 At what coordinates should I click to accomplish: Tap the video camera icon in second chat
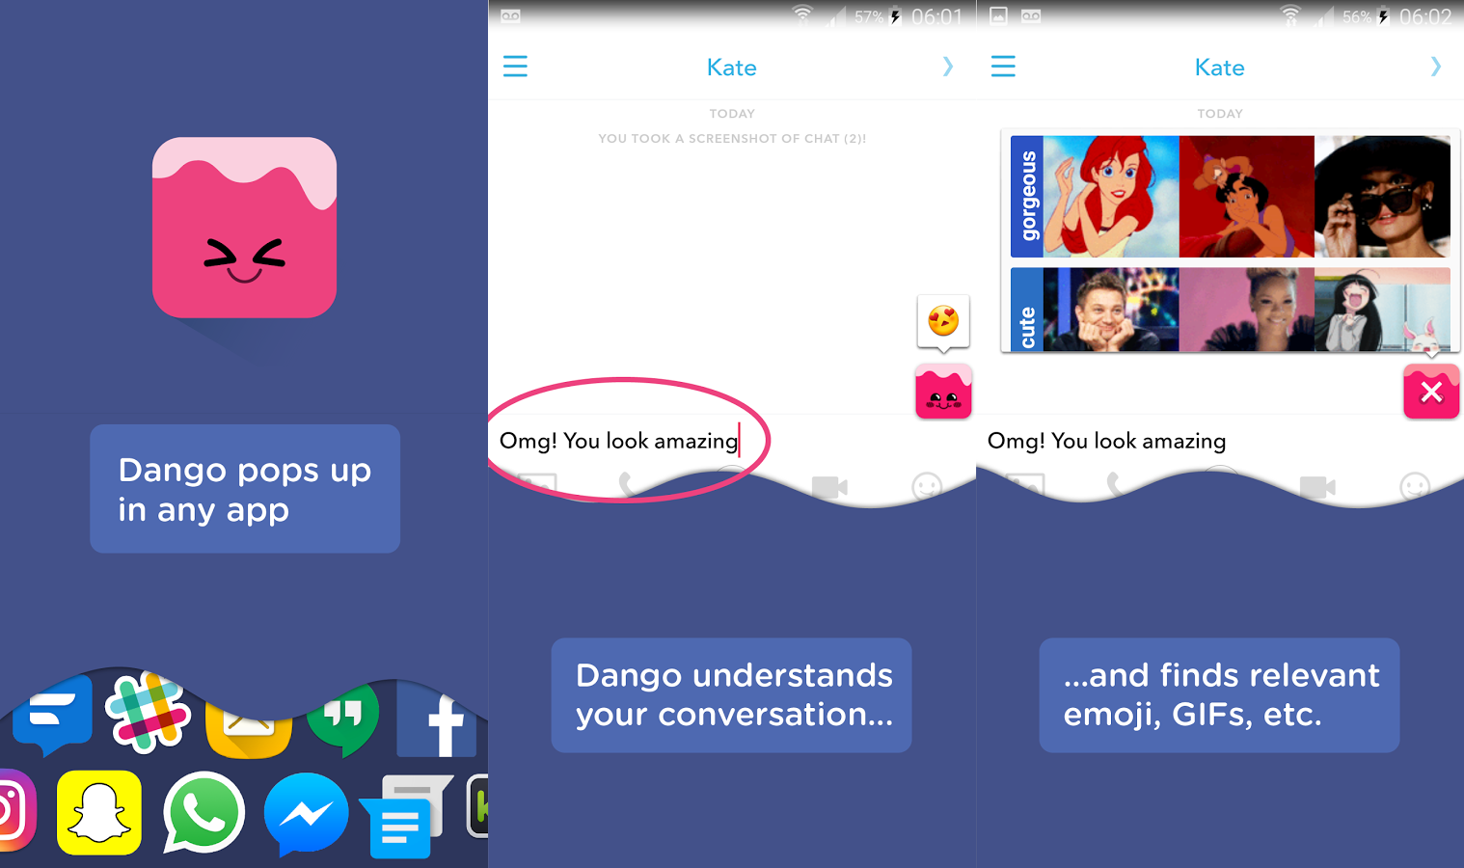click(1316, 487)
